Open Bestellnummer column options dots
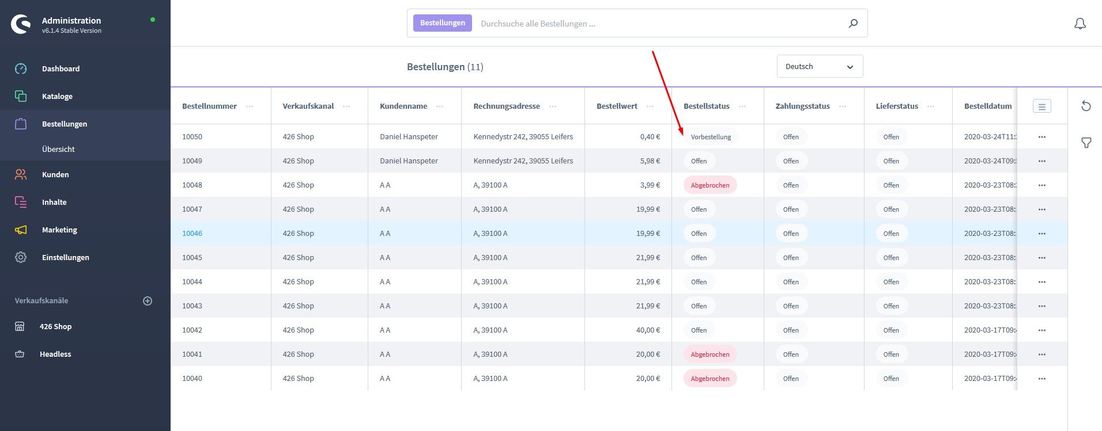 [250, 106]
